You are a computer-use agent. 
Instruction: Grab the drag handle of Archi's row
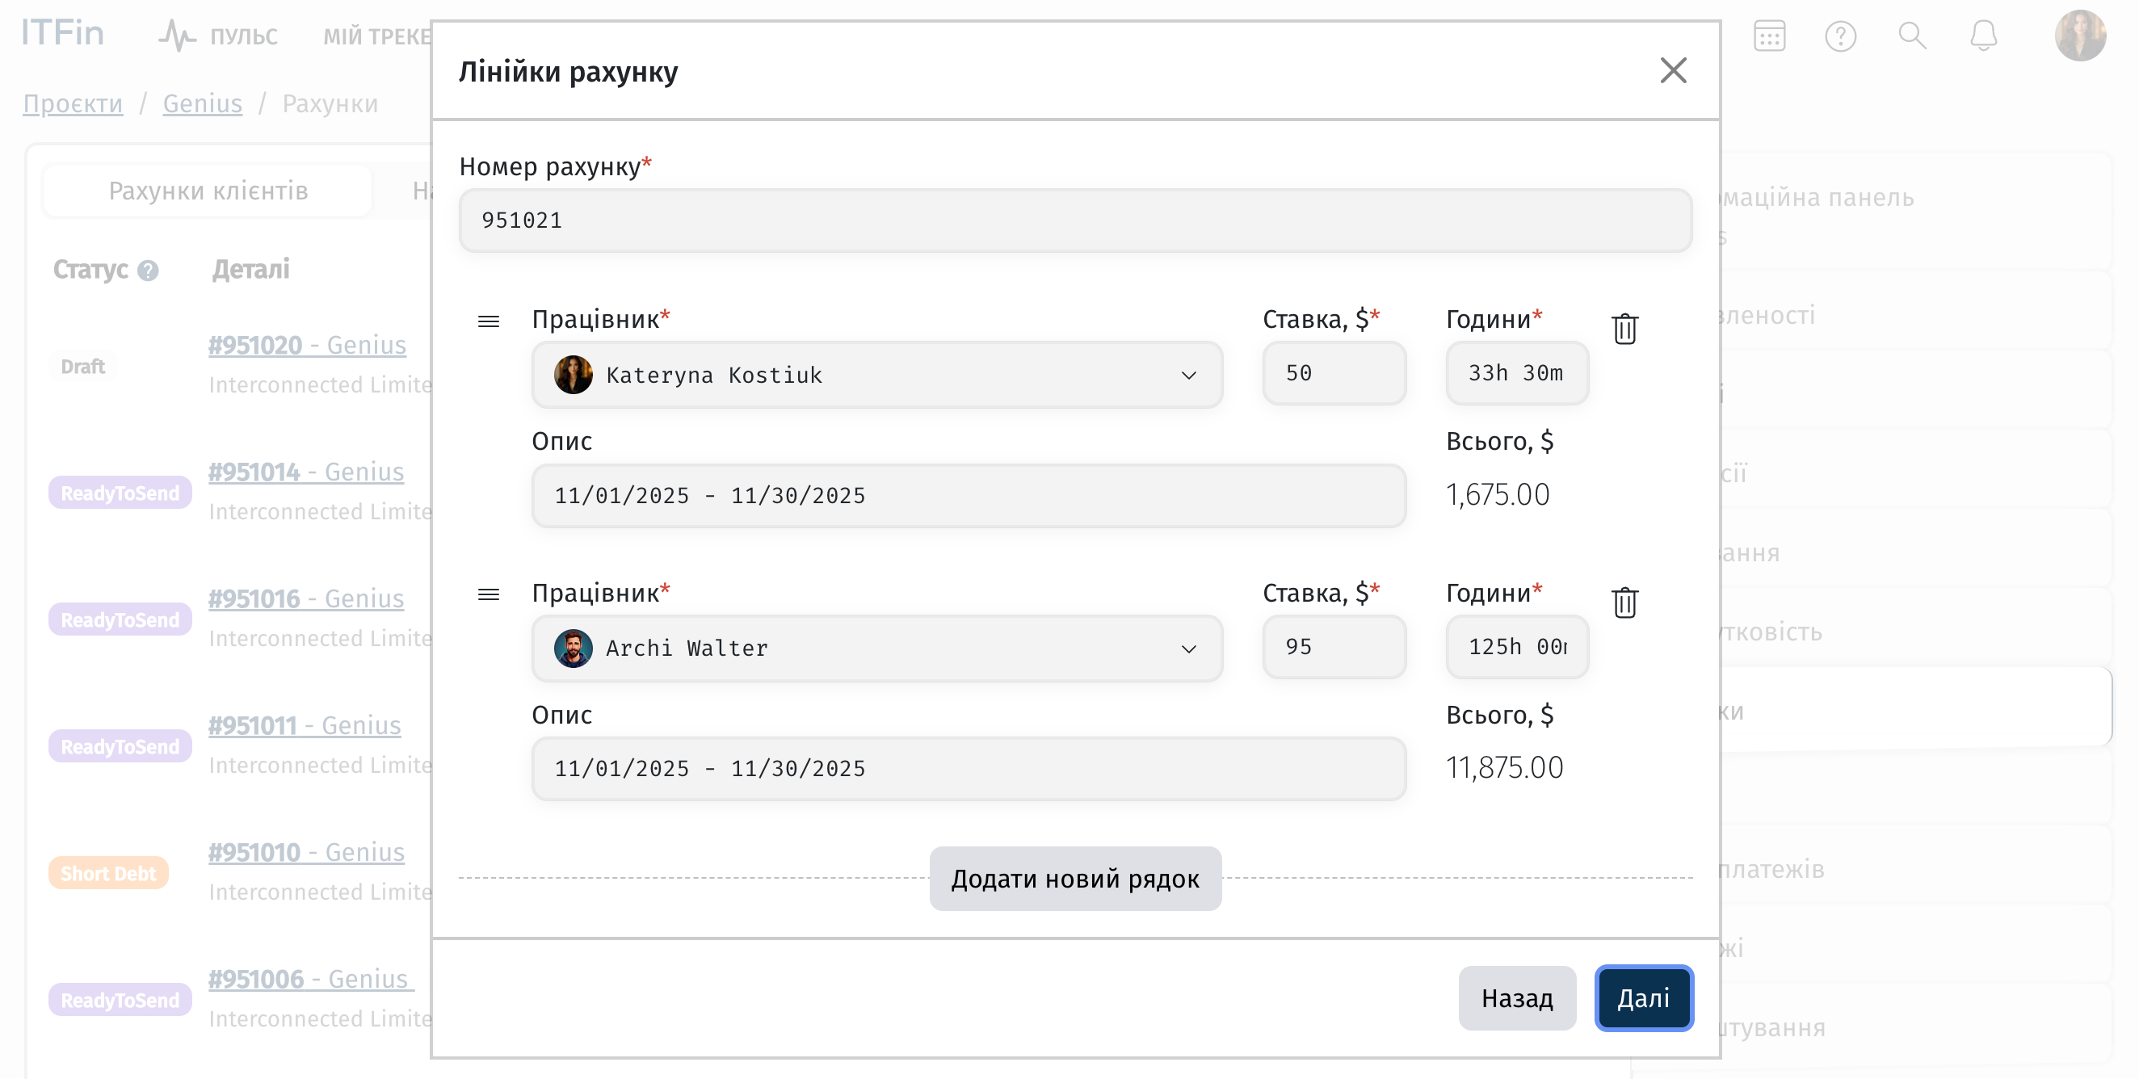[x=488, y=594]
